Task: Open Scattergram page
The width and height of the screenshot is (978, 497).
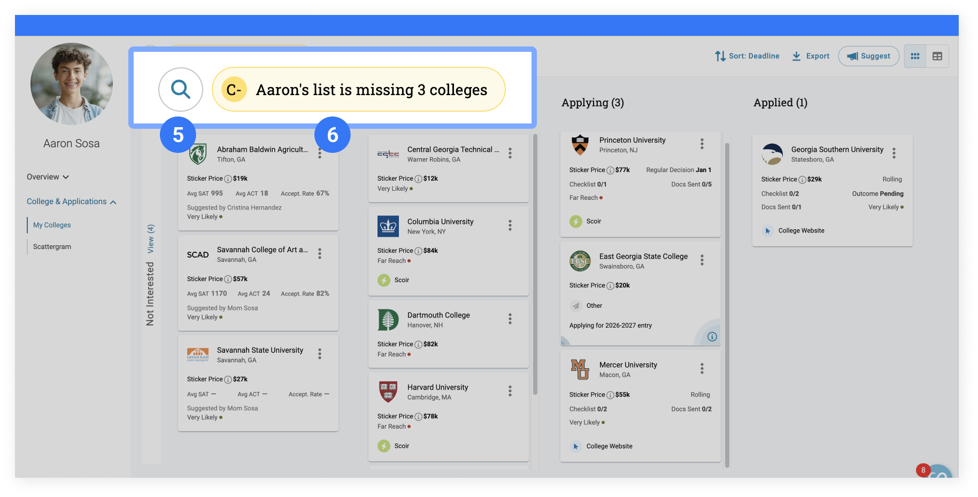Action: 52,246
